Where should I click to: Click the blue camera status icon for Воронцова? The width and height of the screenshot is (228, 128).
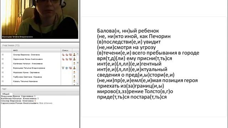click(x=67, y=68)
